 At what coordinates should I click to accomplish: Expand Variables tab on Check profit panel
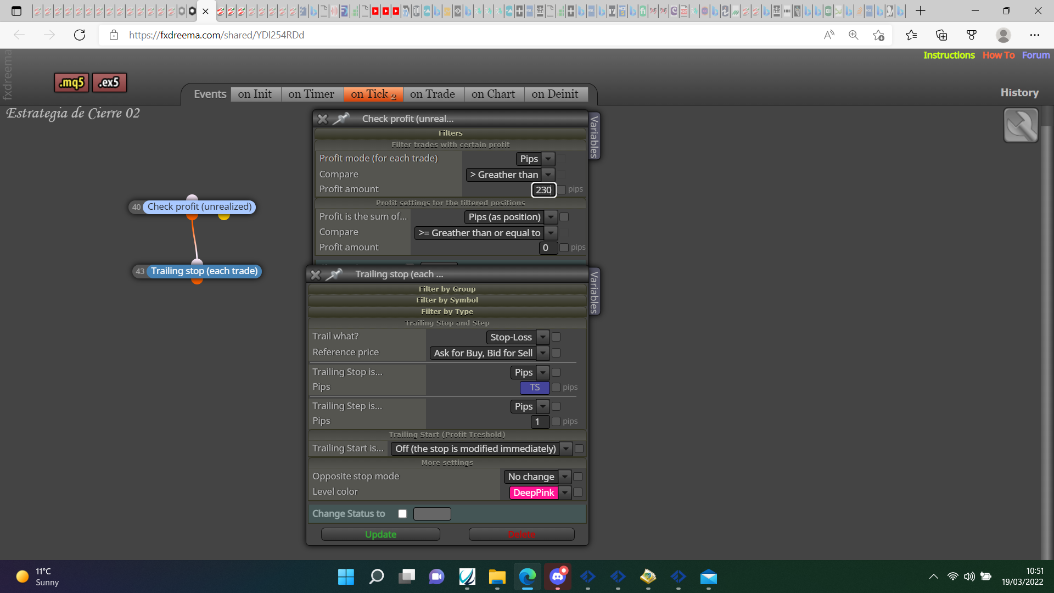coord(594,137)
